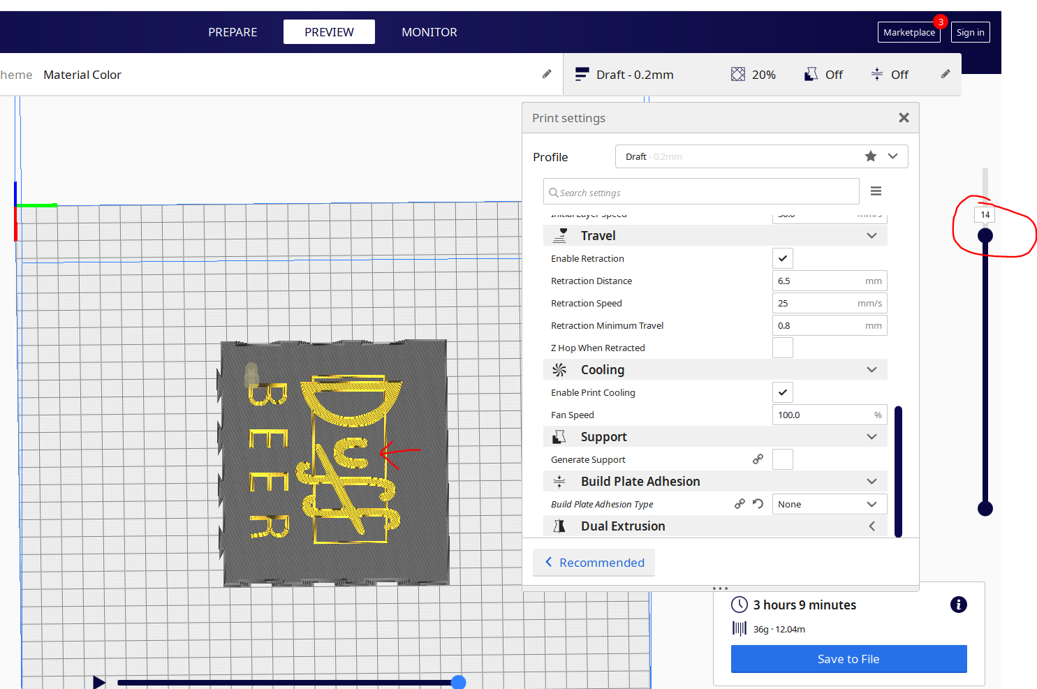This screenshot has width=1037, height=689.
Task: Click the settings panel resize dots handle
Action: pyautogui.click(x=721, y=588)
